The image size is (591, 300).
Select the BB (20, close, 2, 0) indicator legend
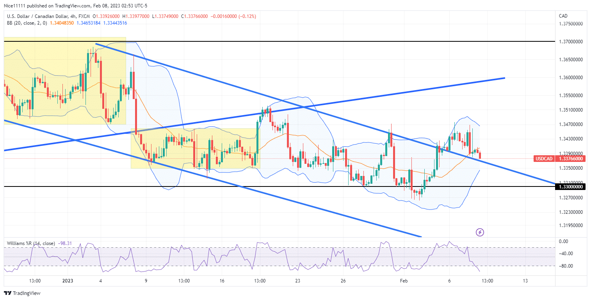[x=27, y=23]
